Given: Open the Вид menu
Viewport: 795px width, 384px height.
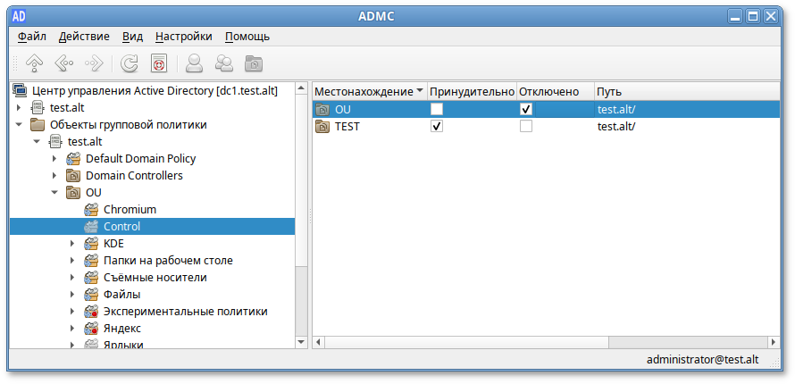Looking at the screenshot, I should [x=133, y=37].
